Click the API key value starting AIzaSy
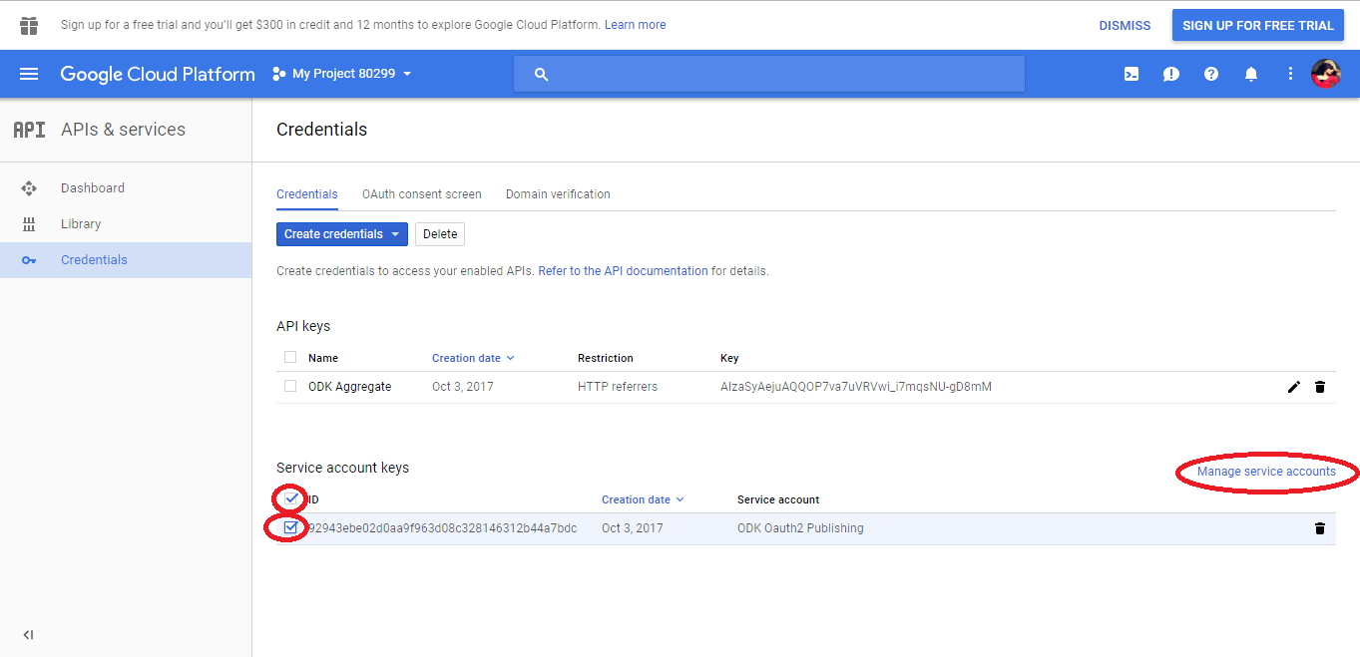The height and width of the screenshot is (657, 1360). (x=856, y=387)
